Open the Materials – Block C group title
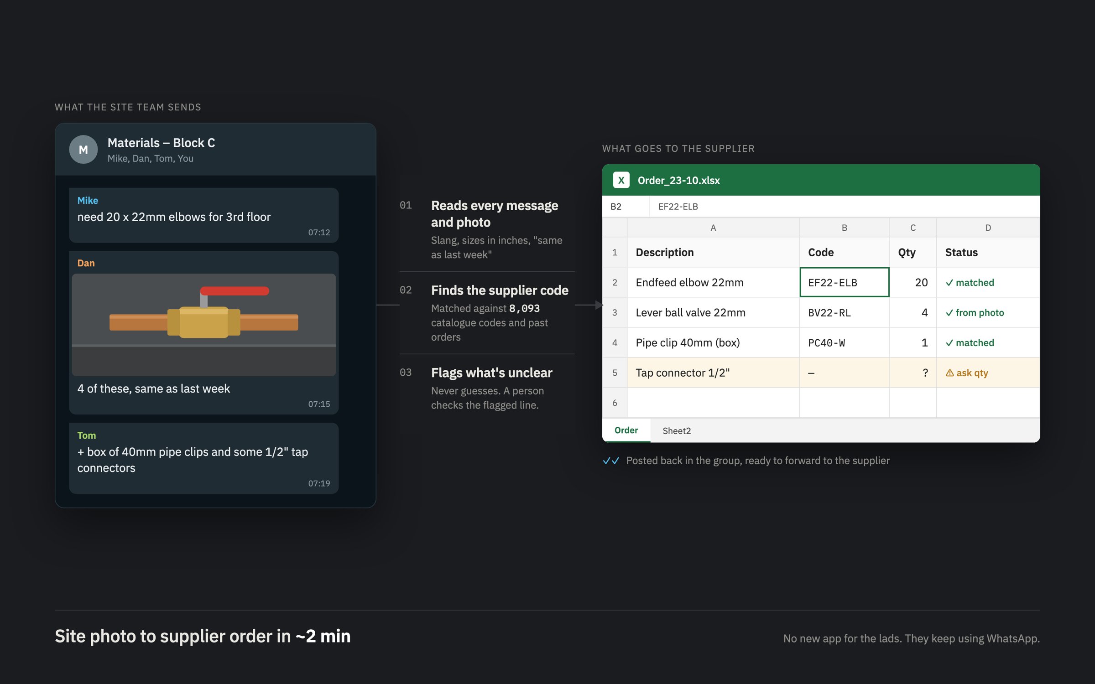 point(161,143)
